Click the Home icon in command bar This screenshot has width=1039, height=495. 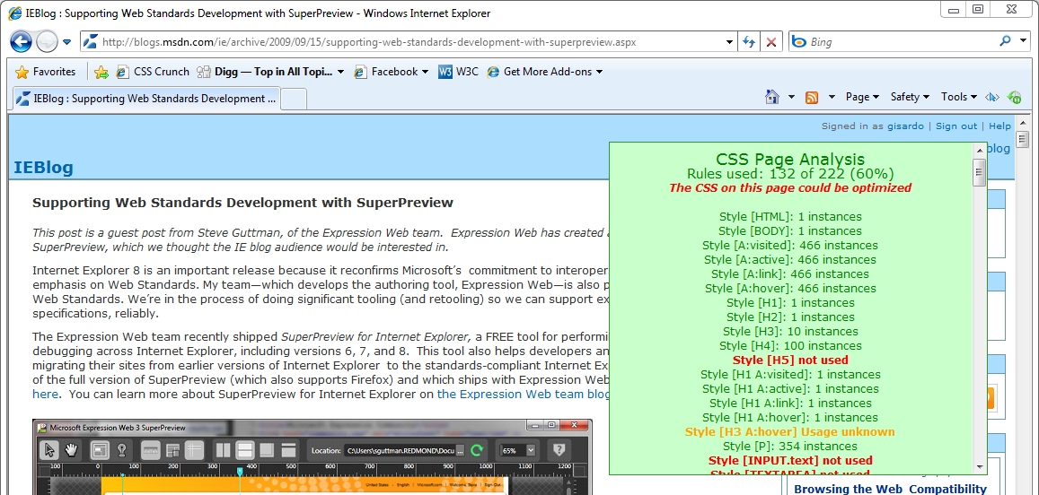point(772,97)
